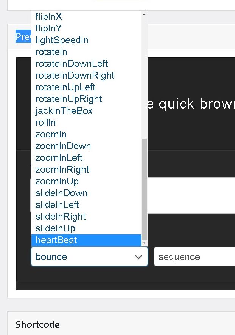Screen dimensions: 235x335
Task: Choose flipInY from the list
Action: 48,28
